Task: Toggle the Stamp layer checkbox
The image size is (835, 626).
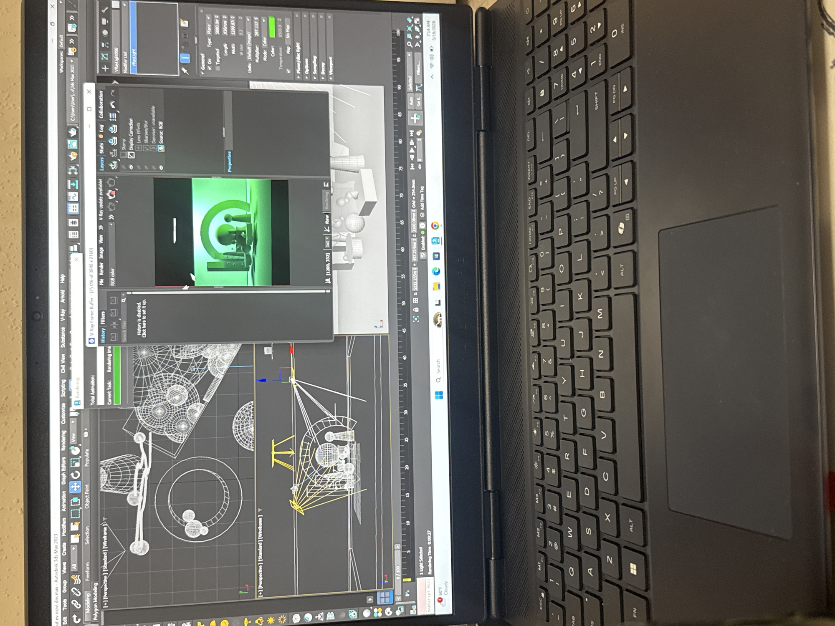Action: tap(124, 154)
